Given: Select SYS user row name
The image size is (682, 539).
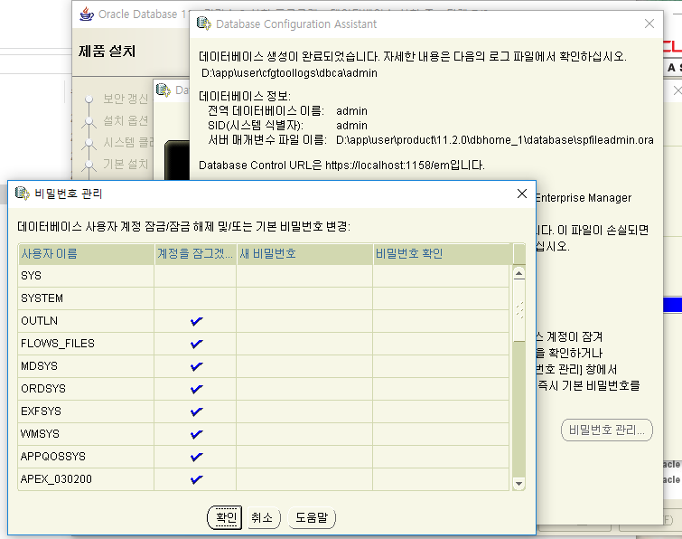Looking at the screenshot, I should [86, 276].
